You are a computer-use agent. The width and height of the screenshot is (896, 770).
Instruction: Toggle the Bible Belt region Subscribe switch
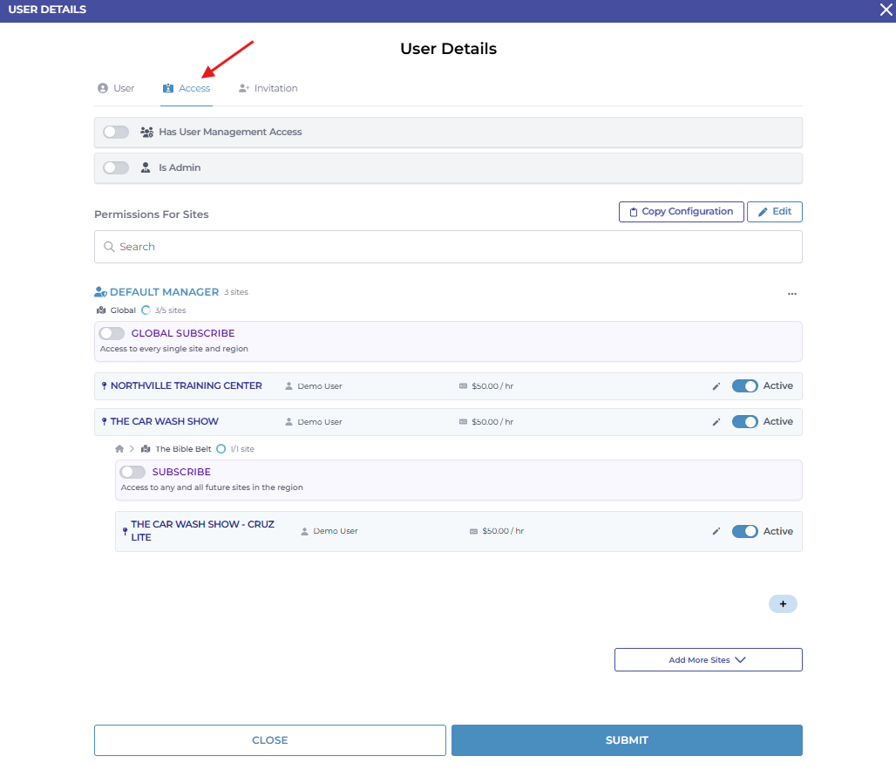coord(132,472)
